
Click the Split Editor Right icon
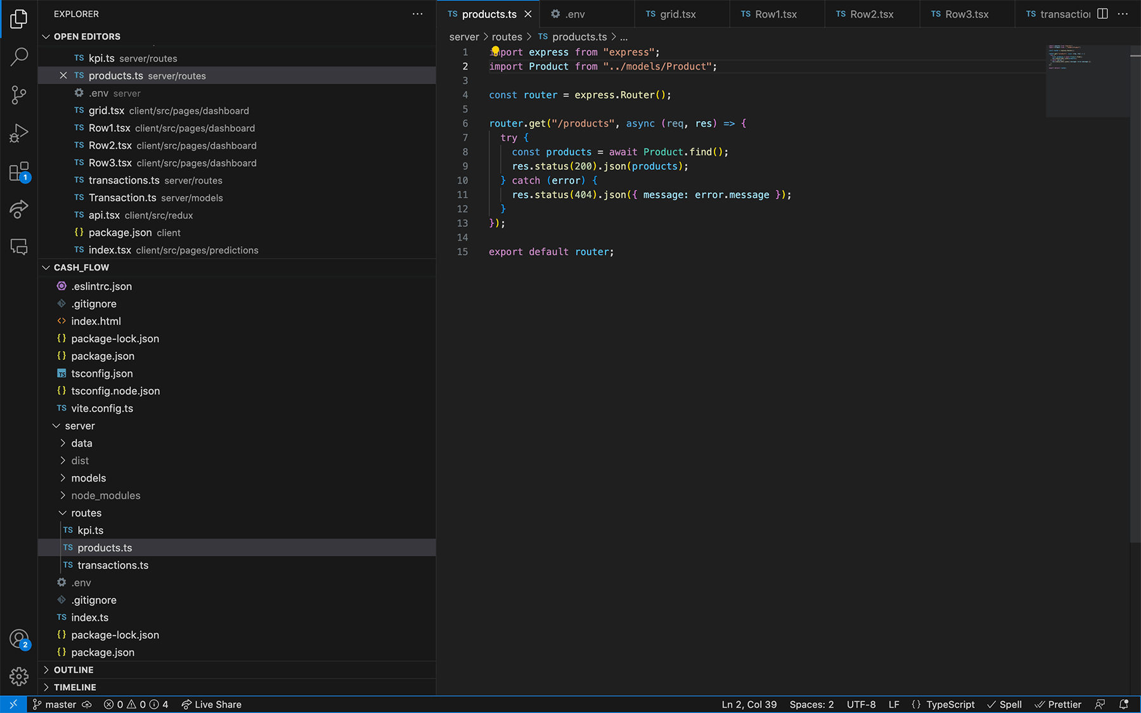[x=1102, y=14]
